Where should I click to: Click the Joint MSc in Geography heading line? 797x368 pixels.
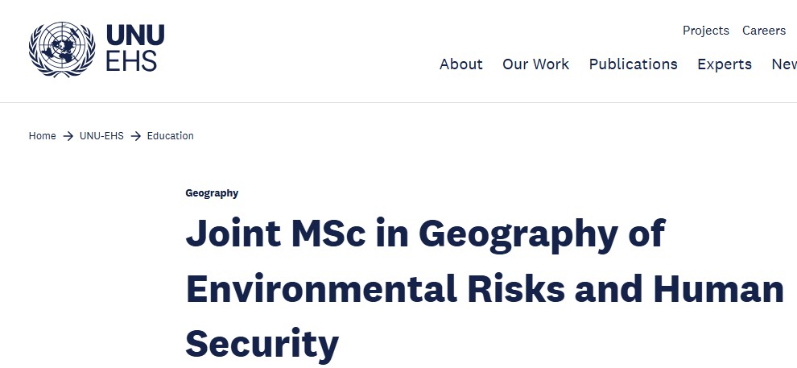(x=425, y=234)
